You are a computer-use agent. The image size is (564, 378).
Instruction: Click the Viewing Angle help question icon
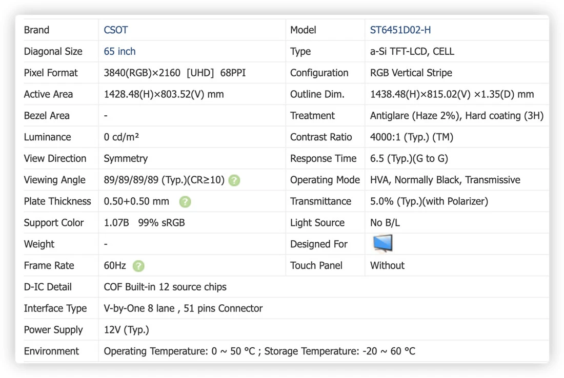coord(234,180)
